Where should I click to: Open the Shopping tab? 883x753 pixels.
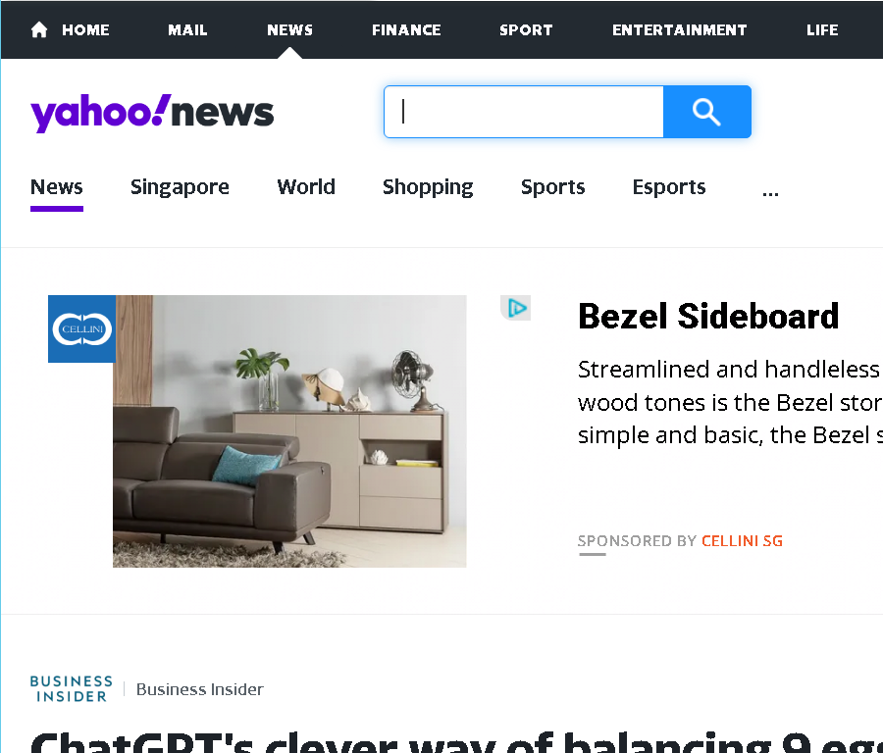point(428,187)
